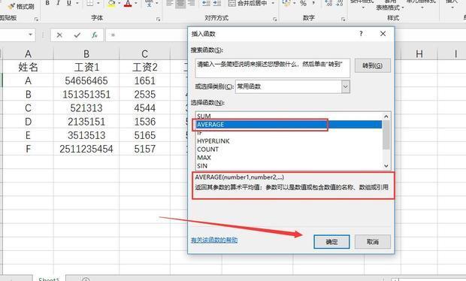466x281 pixels.
Task: Click the search function text box
Action: click(273, 68)
